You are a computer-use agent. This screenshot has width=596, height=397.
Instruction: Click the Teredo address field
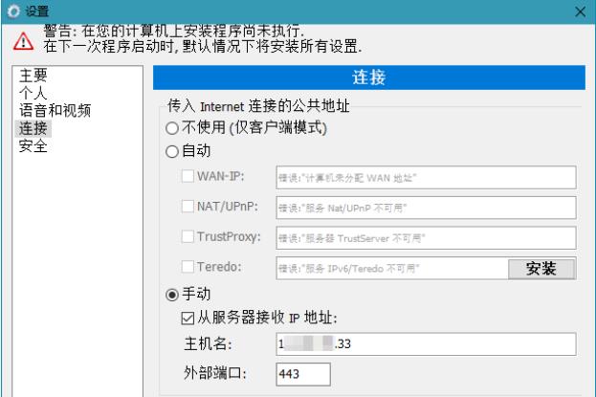[x=392, y=269]
